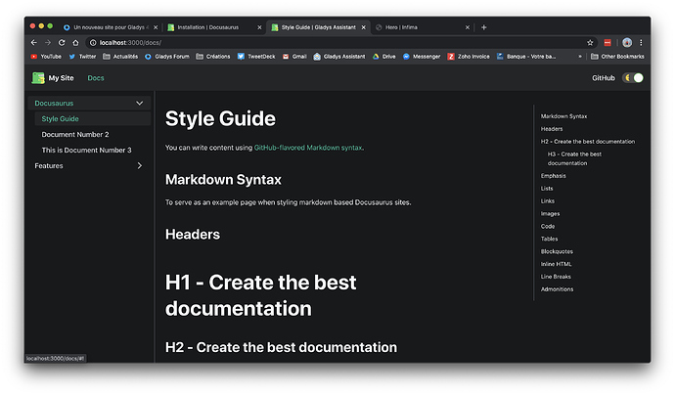
Task: Collapse the Docusaurus sidebar category
Action: coord(140,104)
